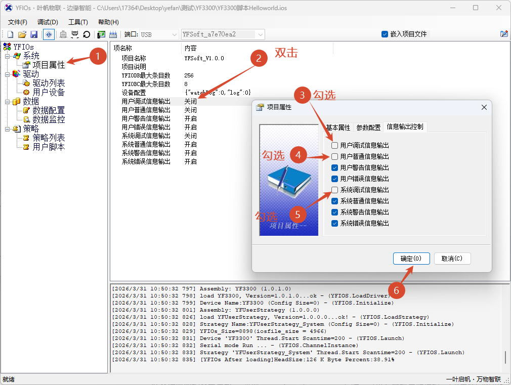This screenshot has width=511, height=385.
Task: Click the 驱动列表 tree item icon
Action: pos(26,83)
